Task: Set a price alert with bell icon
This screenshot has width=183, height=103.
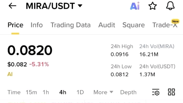Action: [170, 6]
